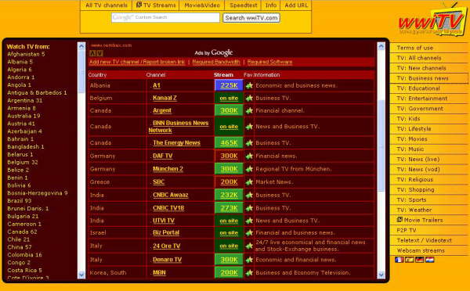Click the Search wwiTV.com button
Viewport: 470px width, 291px height.
point(251,18)
